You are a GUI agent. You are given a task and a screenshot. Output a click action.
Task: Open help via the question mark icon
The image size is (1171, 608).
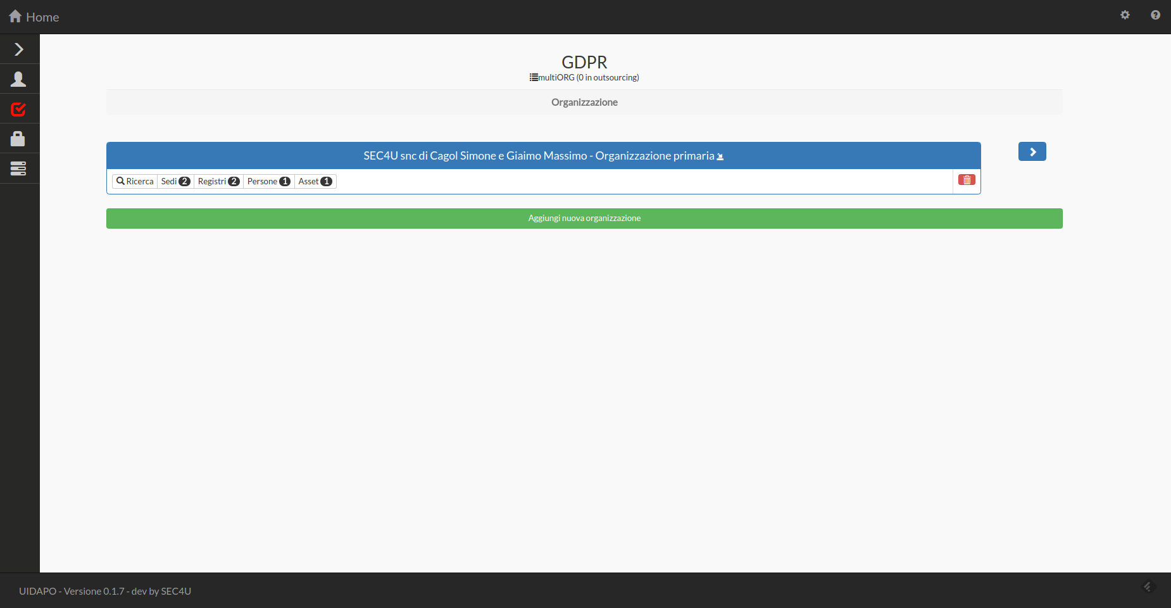point(1155,15)
